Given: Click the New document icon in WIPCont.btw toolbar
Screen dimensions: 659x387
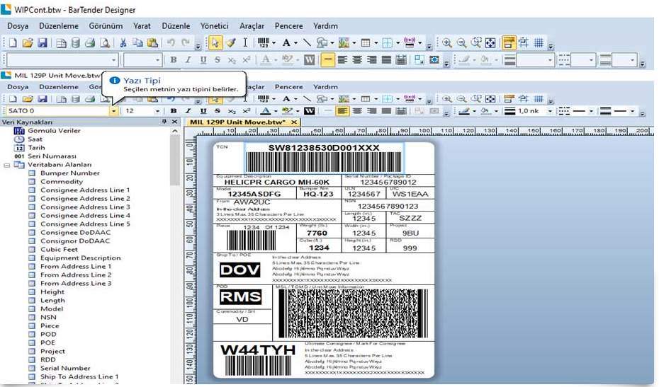Looking at the screenshot, I should click(x=13, y=43).
